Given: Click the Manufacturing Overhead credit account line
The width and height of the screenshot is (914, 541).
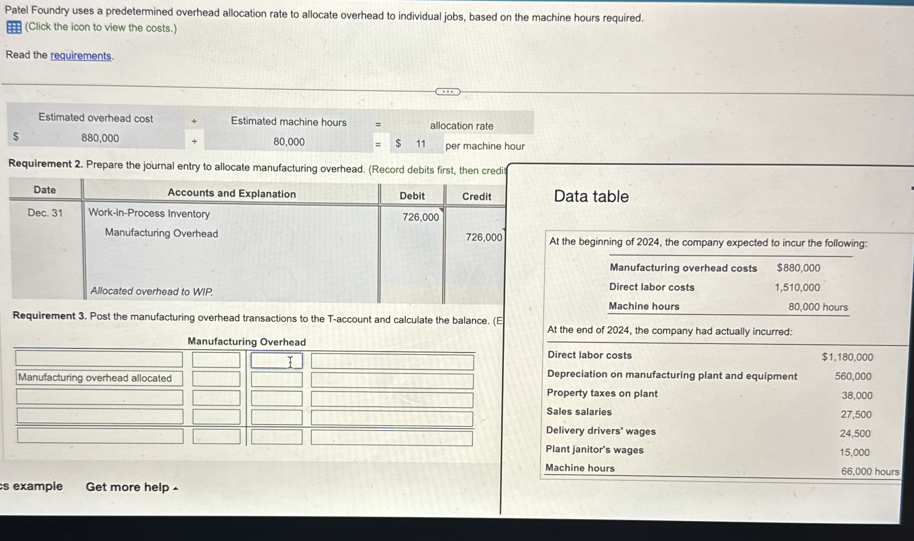Looking at the screenshot, I should point(161,233).
